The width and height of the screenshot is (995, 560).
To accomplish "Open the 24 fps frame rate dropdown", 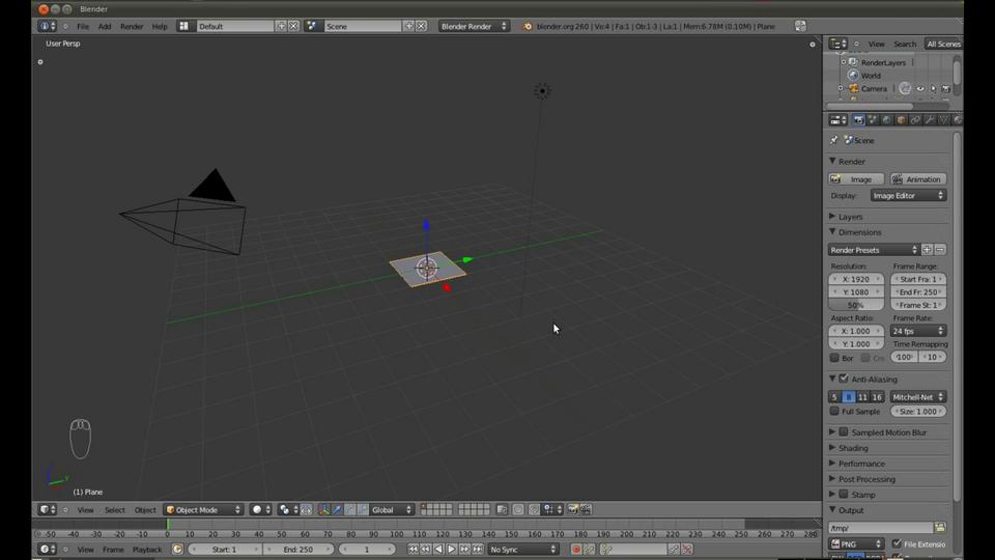I will (918, 331).
